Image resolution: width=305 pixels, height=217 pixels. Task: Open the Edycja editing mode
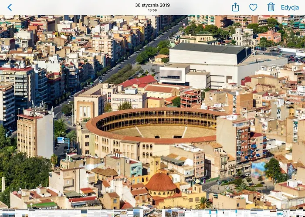tap(290, 7)
